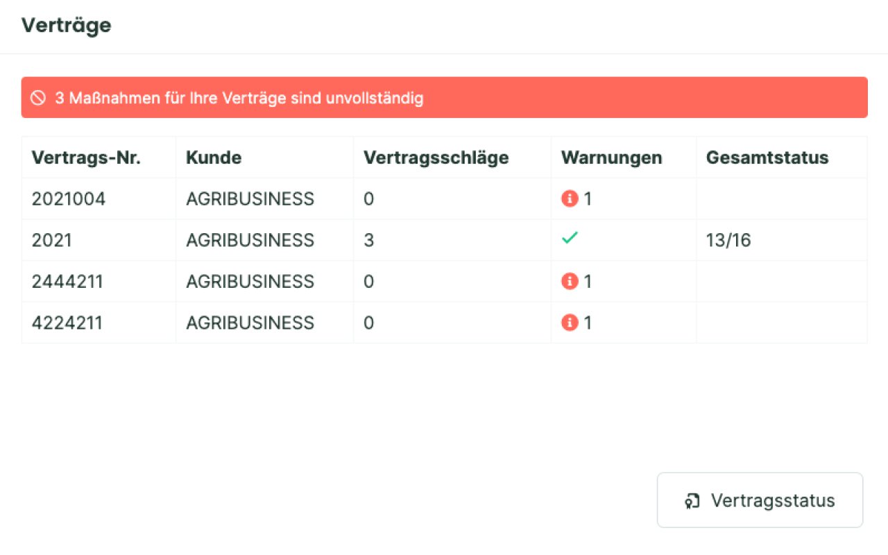
Task: Click the 13/16 Gesamtstatus value
Action: (x=728, y=241)
